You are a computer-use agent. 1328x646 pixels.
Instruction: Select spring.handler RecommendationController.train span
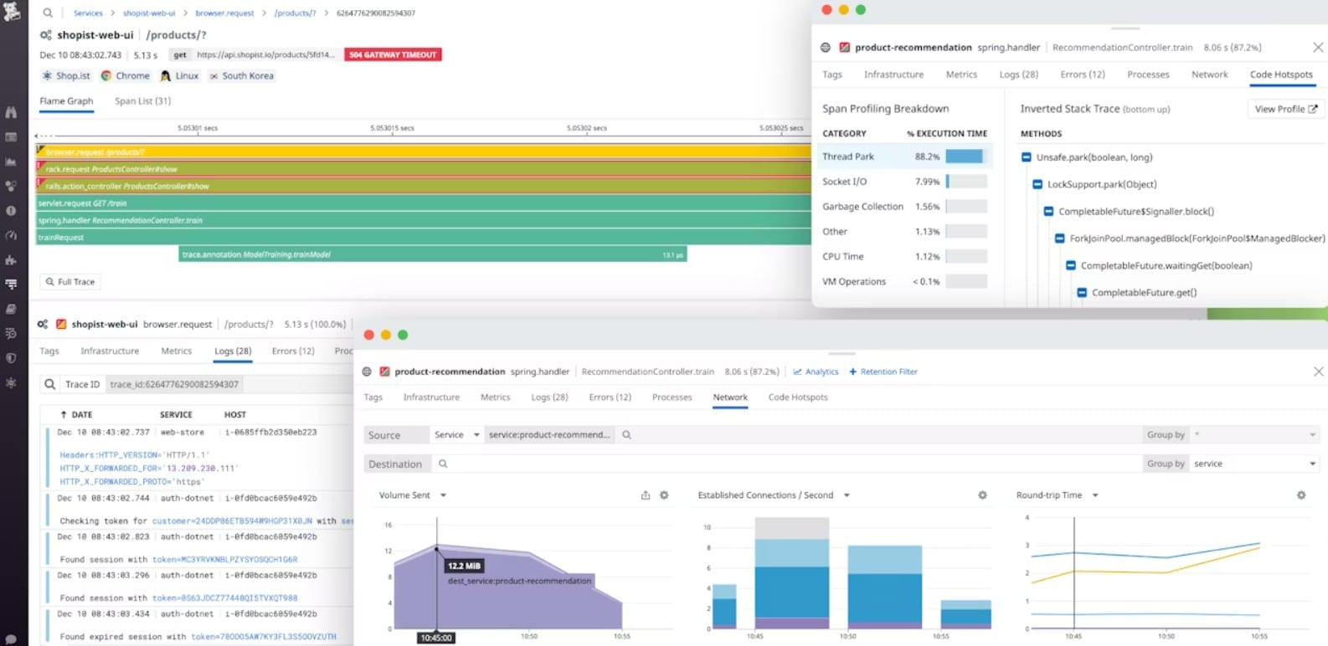point(423,220)
